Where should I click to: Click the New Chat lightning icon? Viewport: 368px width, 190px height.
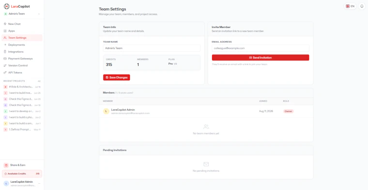coord(5,24)
